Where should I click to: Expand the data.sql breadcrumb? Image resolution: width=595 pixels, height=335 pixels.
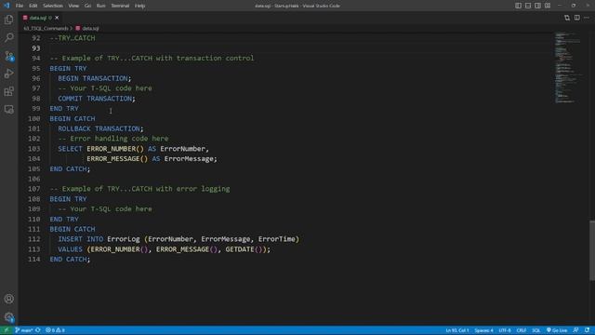tap(87, 29)
